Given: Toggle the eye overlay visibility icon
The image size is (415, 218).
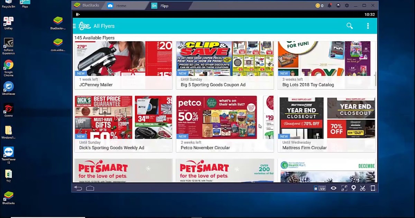Looking at the screenshot, I should pos(333,188).
